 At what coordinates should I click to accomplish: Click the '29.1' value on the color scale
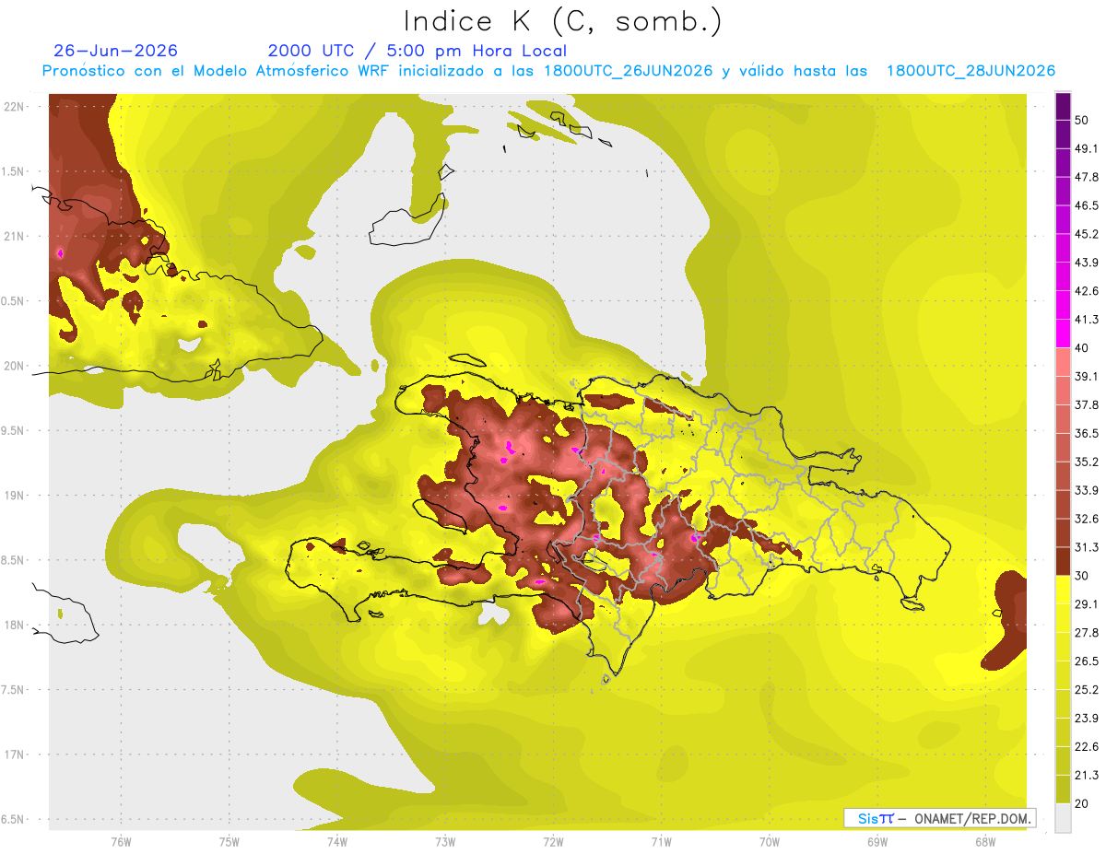[1086, 604]
